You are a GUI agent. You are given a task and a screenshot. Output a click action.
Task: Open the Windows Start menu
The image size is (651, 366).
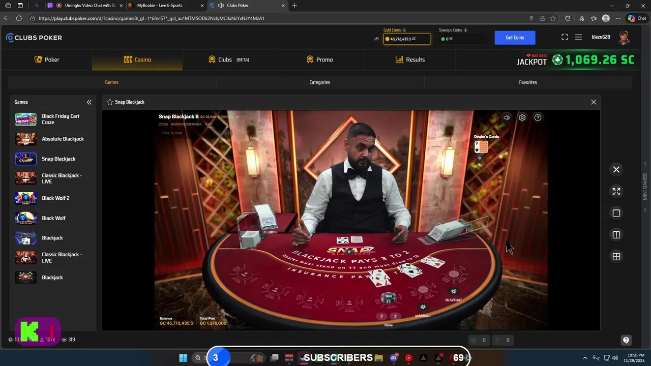point(183,358)
